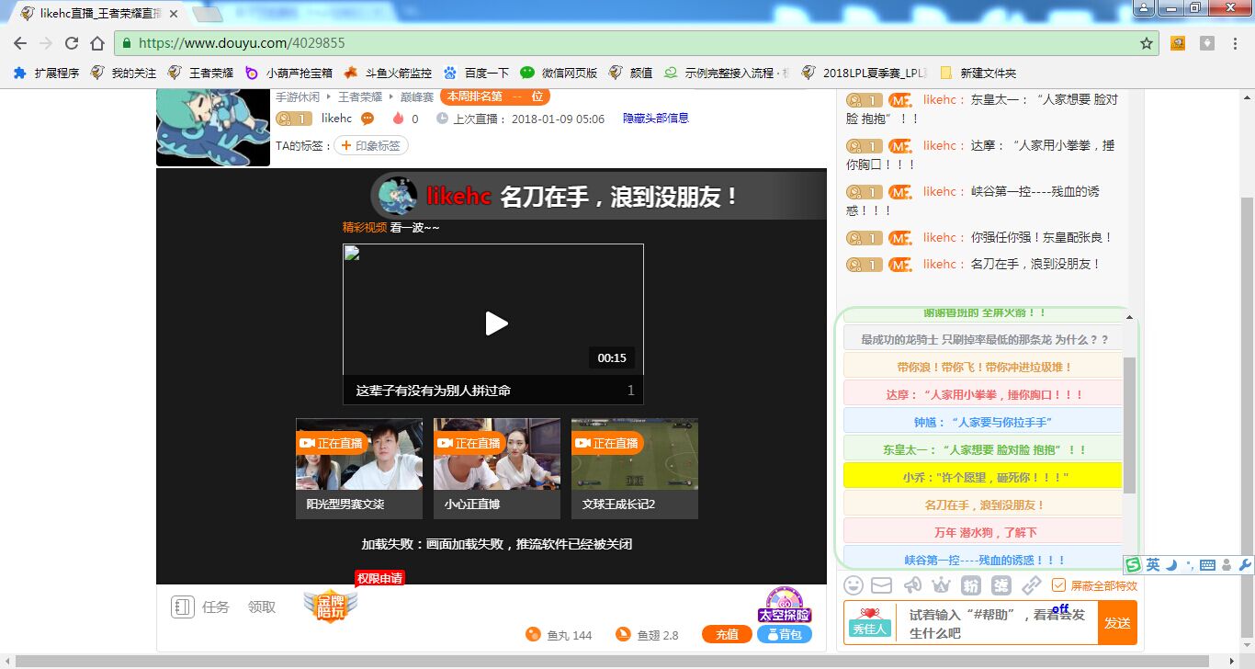
Task: Select quick message 最成功的龙骑士
Action: coord(983,339)
